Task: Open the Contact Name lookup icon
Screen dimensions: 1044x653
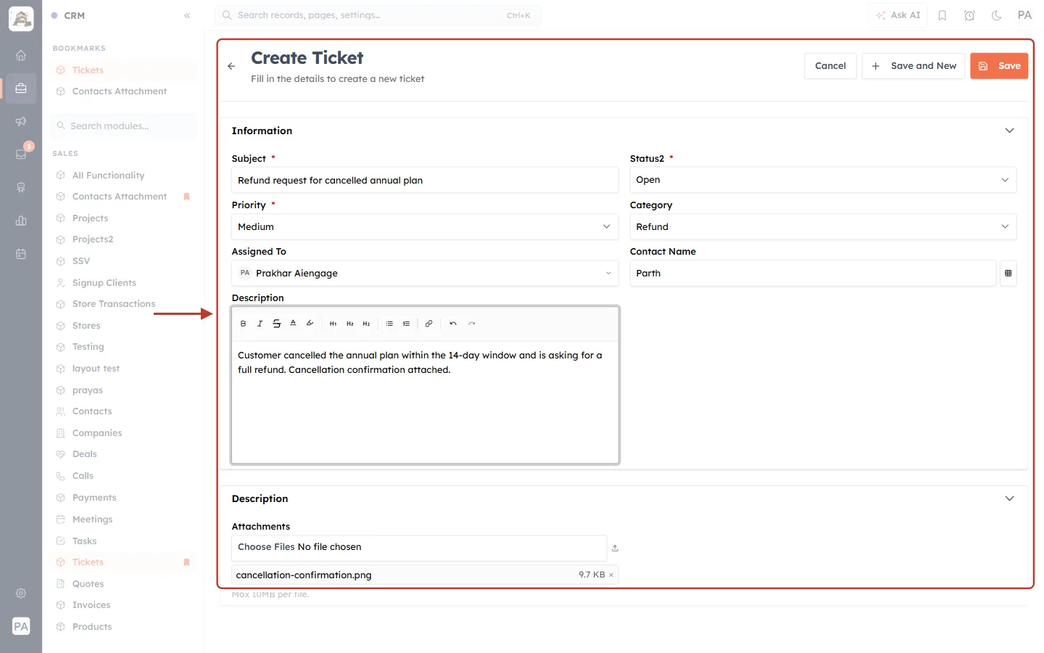Action: 1008,274
